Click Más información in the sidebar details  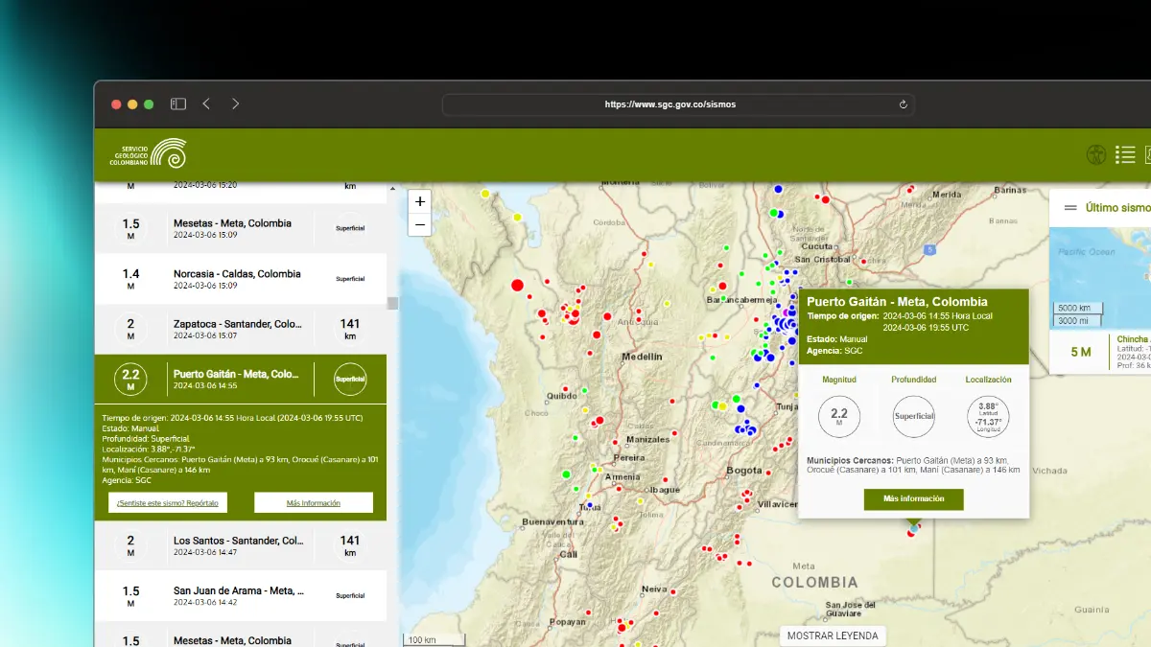(x=314, y=502)
